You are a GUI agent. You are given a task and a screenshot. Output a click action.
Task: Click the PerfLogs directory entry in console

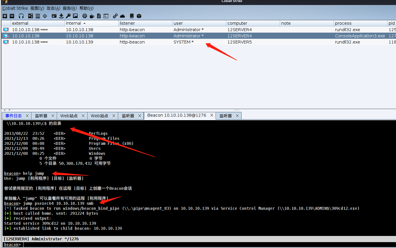[98, 133]
